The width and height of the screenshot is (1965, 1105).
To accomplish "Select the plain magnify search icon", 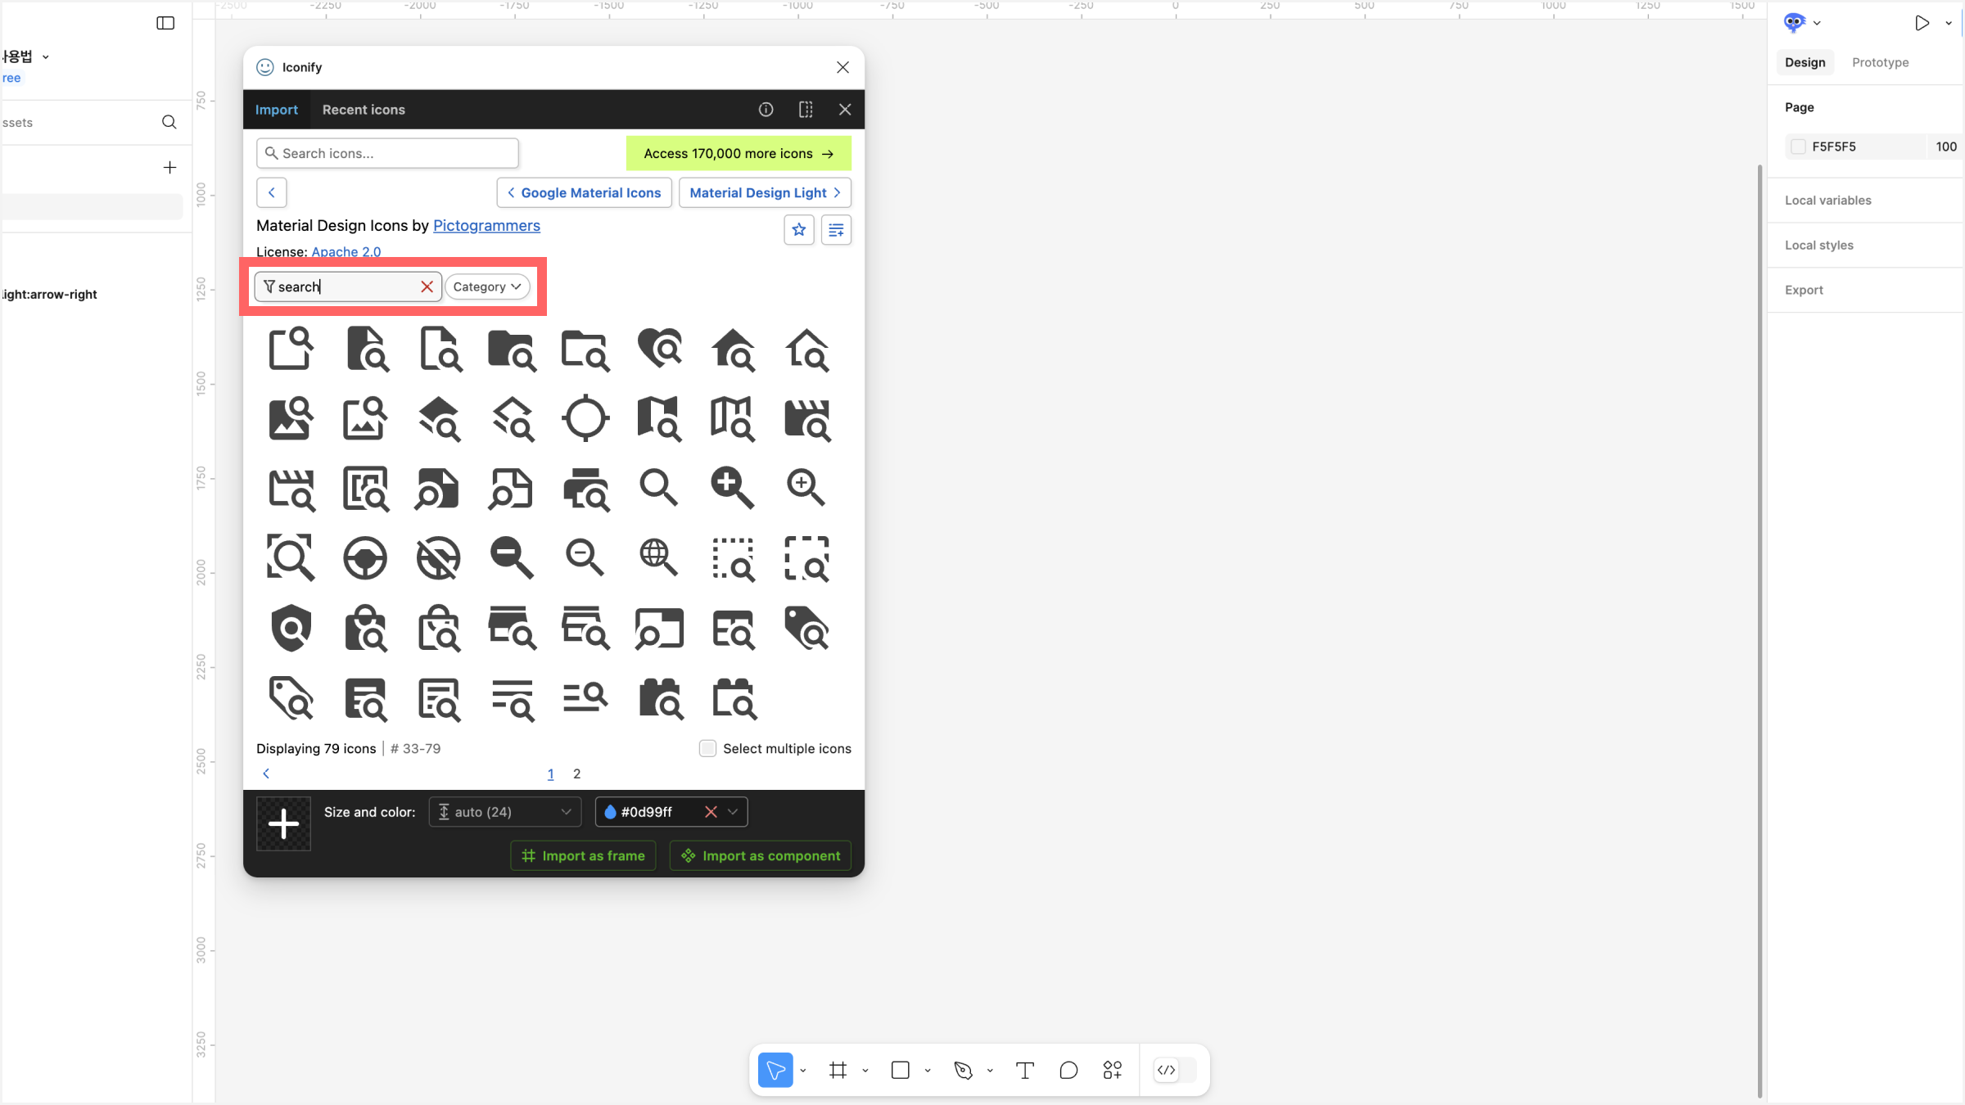I will tap(658, 488).
